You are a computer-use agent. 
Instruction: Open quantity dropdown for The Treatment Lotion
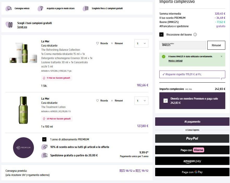141,101
